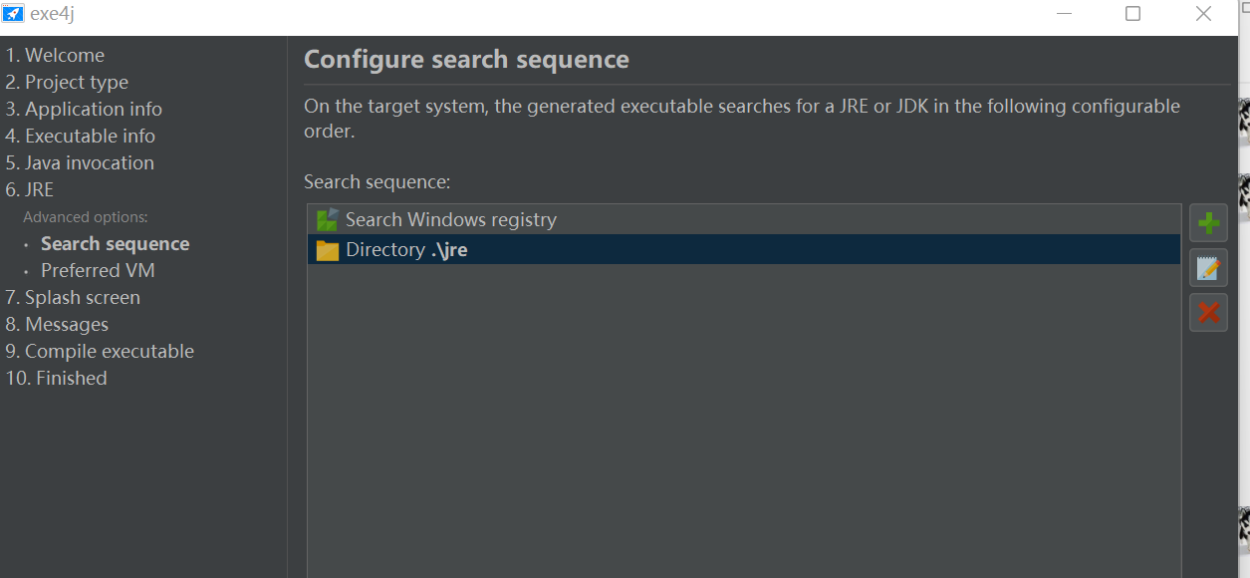Jump to 9. Compile executable

(x=100, y=352)
